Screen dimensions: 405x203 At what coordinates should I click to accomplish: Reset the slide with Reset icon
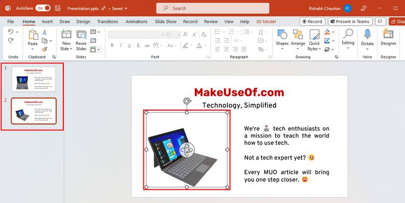coord(93,40)
